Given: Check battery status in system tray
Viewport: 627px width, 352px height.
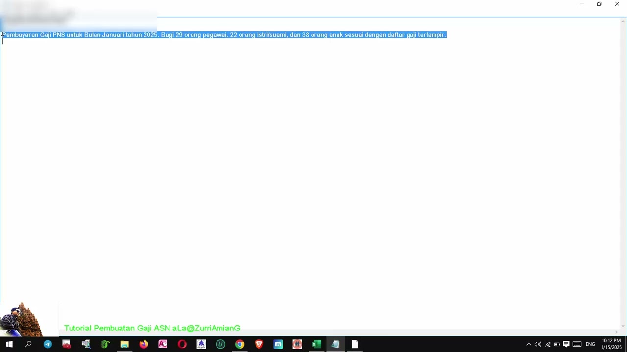Looking at the screenshot, I should pyautogui.click(x=557, y=344).
